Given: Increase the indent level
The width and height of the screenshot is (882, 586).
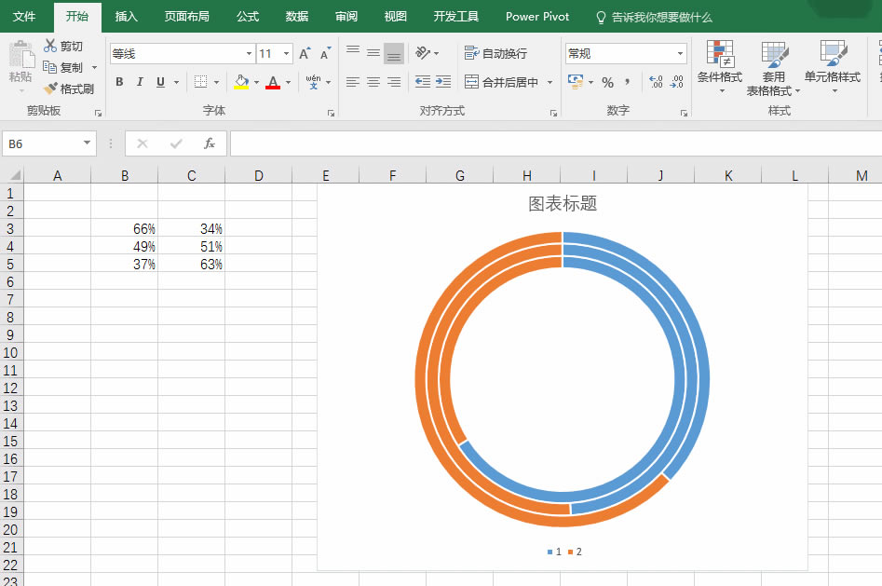Looking at the screenshot, I should click(443, 82).
